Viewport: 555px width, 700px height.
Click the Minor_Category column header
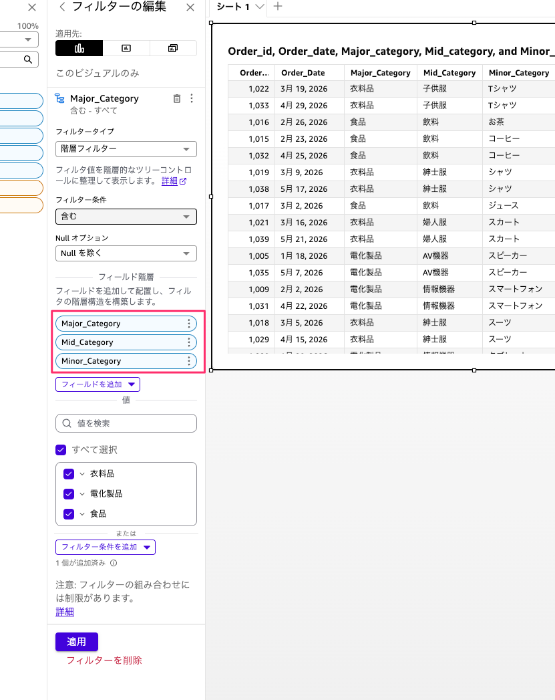pos(519,73)
